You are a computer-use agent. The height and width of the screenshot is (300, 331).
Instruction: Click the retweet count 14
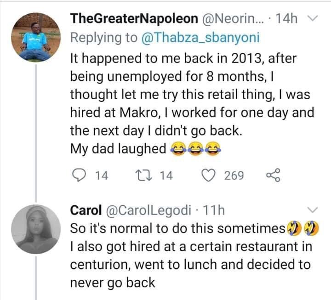[x=166, y=175]
